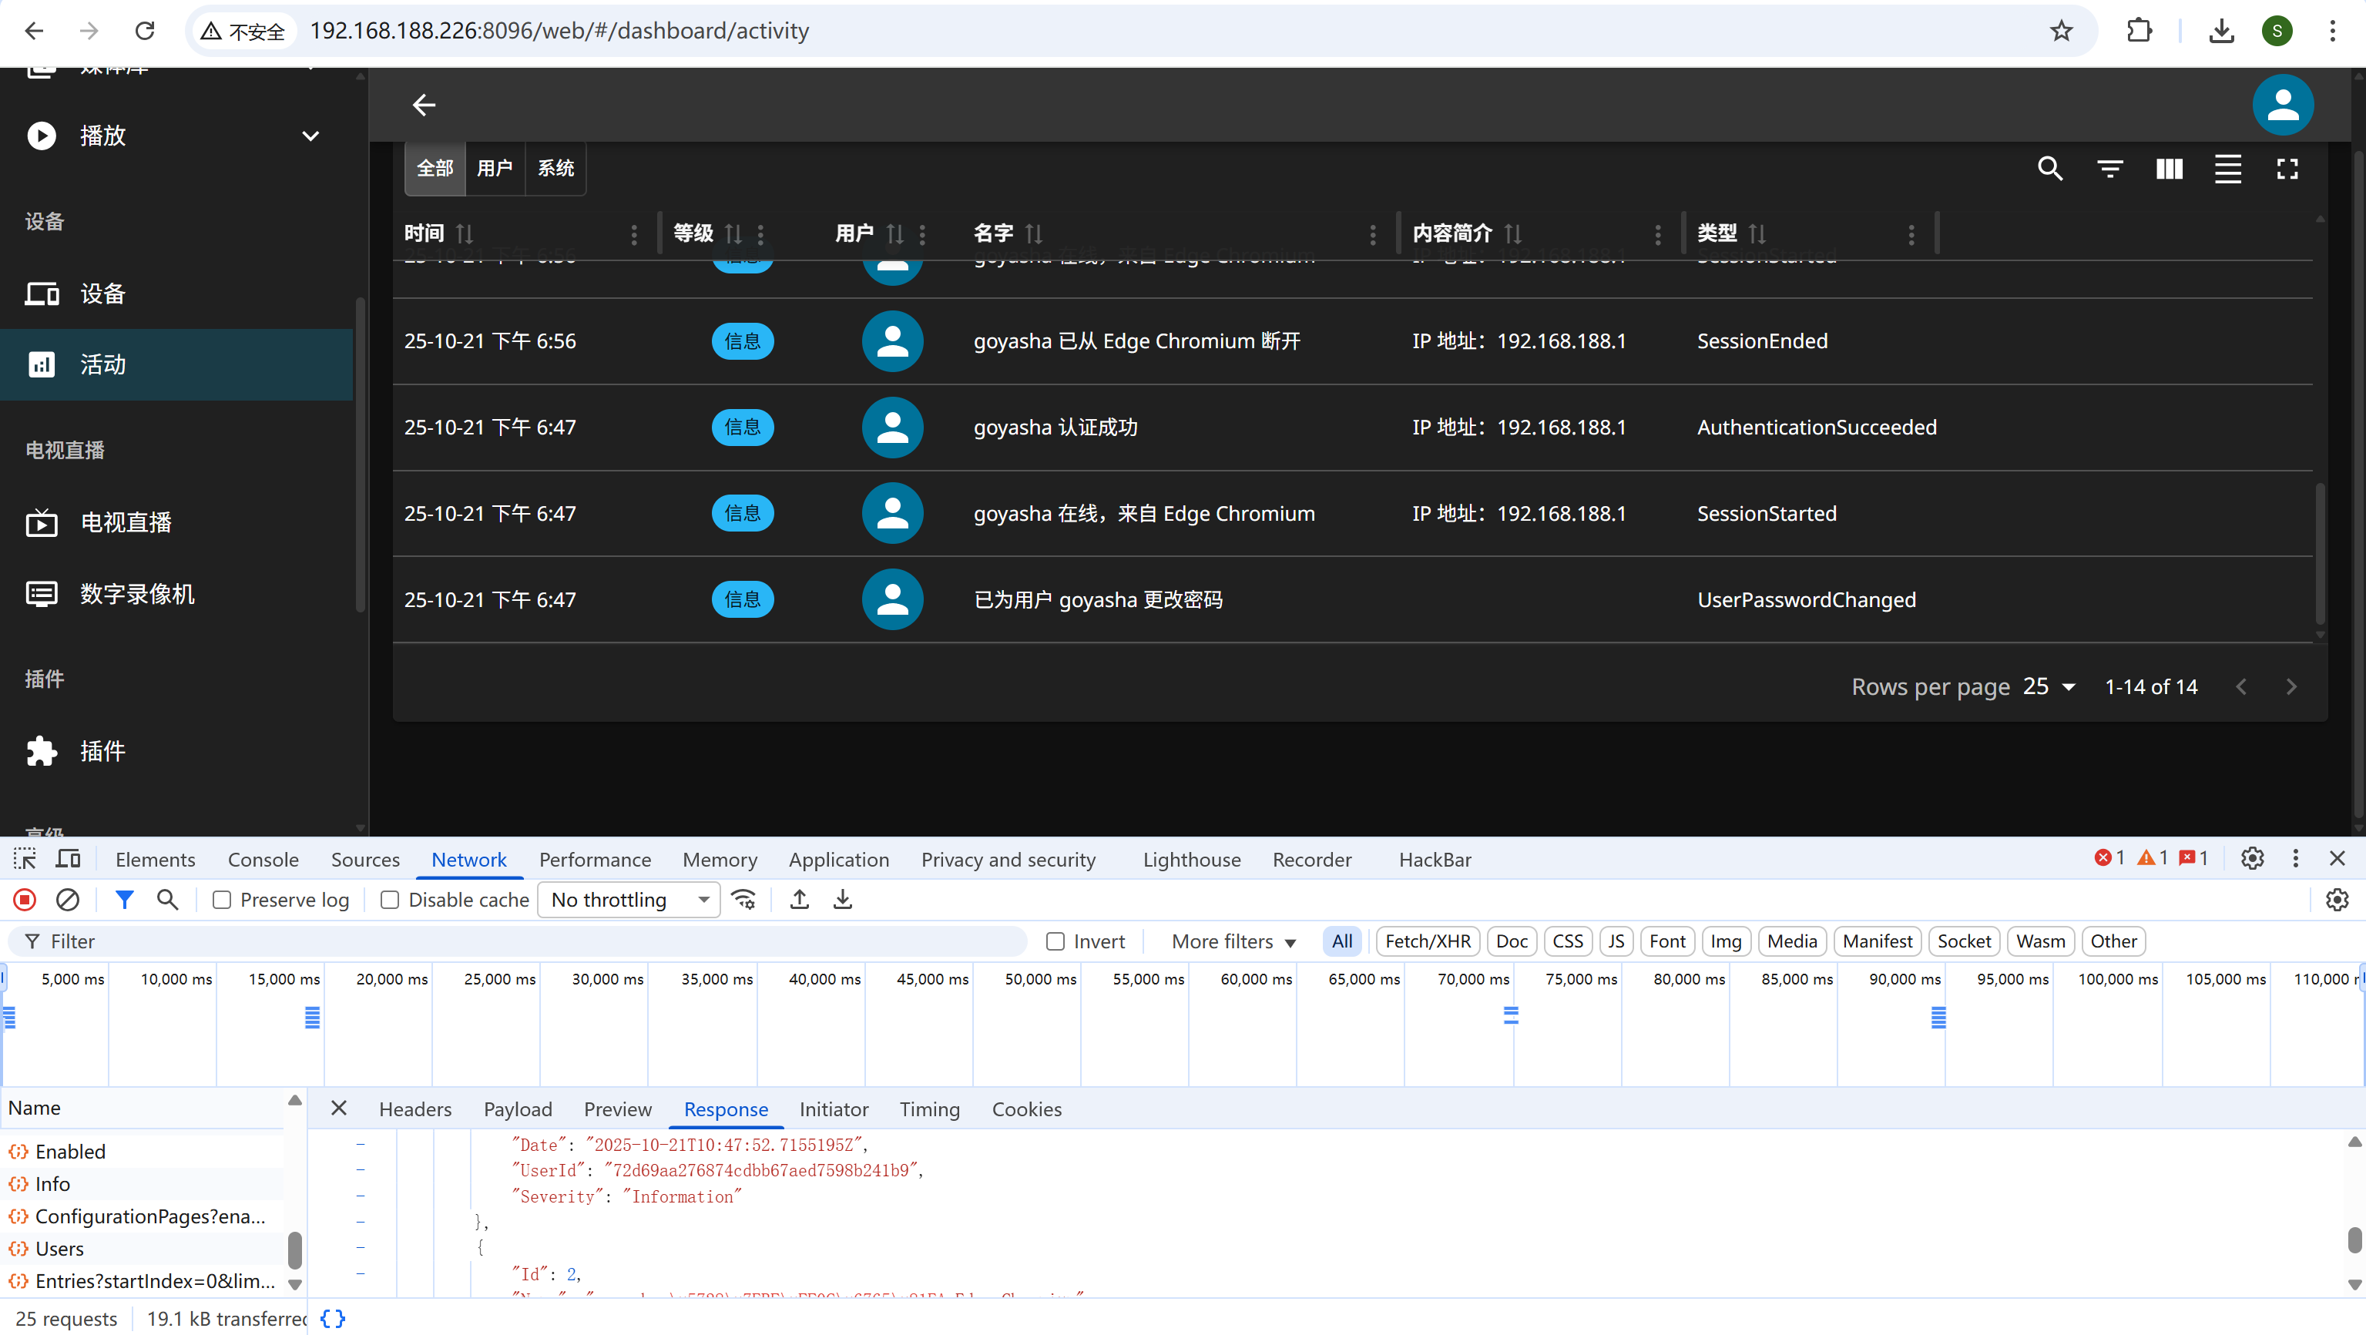Tick the Invert filter checkbox
The image size is (2366, 1335).
point(1055,941)
